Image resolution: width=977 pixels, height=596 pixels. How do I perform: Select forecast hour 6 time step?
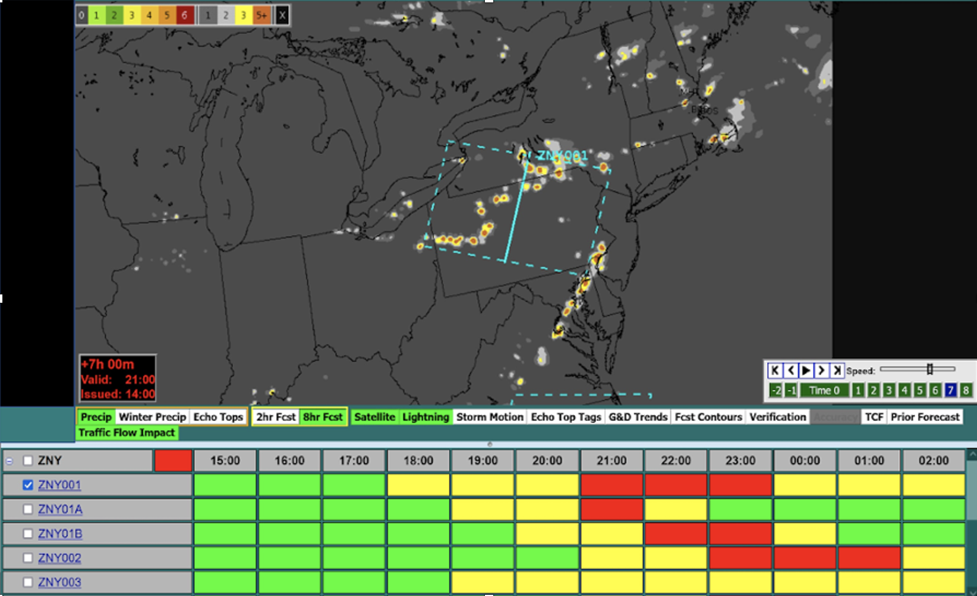[935, 390]
